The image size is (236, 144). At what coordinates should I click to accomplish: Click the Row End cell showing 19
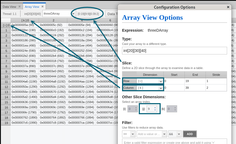point(195,81)
